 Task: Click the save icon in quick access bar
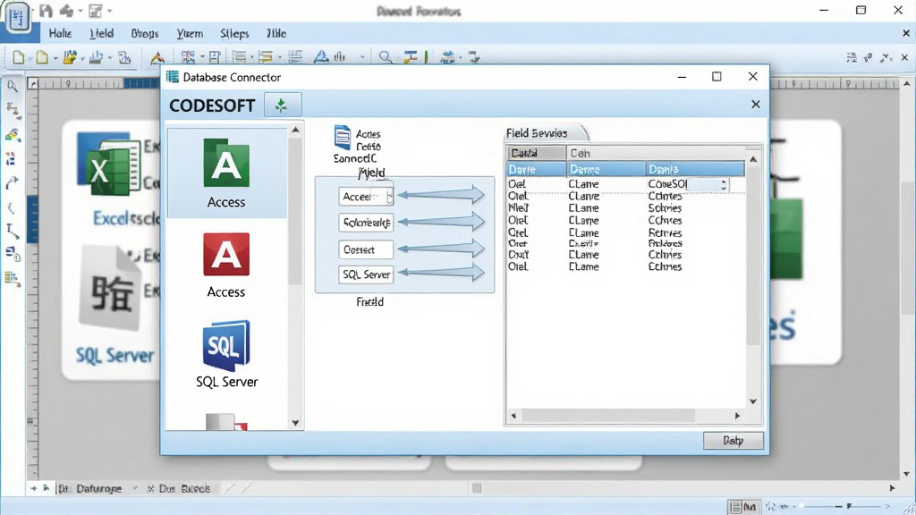coord(47,11)
